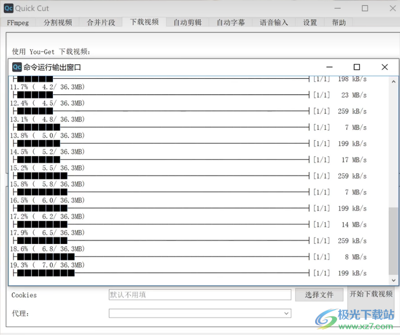Switch to the 分割视频 tab
This screenshot has width=400, height=335.
(58, 22)
